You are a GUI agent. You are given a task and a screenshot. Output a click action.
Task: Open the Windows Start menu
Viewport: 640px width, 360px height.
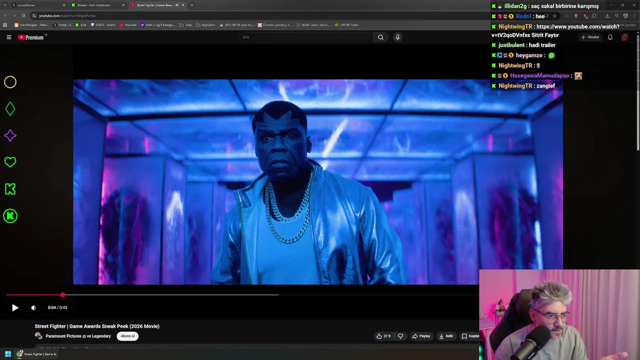tap(7, 354)
